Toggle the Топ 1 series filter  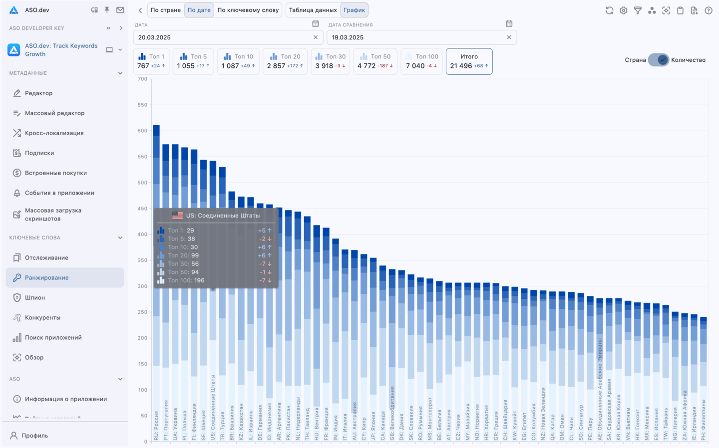[152, 61]
